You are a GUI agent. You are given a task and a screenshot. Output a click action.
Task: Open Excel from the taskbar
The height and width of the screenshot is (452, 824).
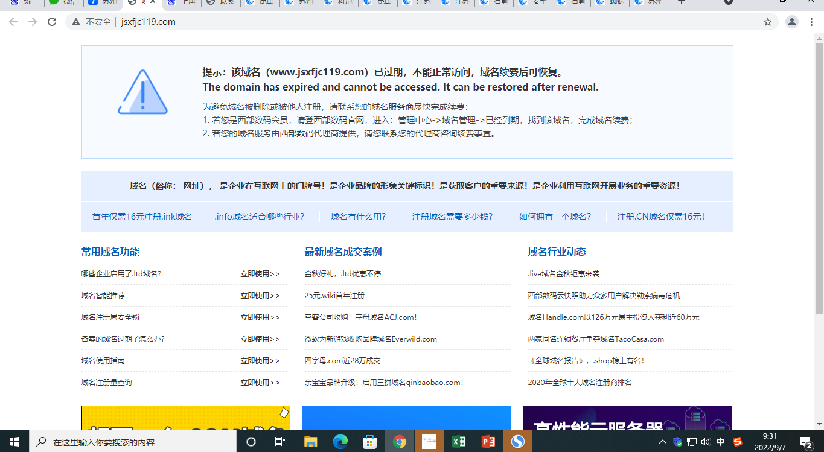pos(458,442)
